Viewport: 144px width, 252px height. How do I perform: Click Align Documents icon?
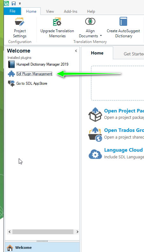click(90, 21)
